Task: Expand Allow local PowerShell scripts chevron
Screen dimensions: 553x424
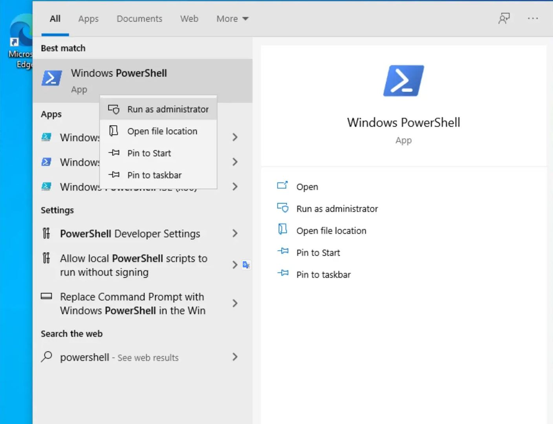Action: pyautogui.click(x=235, y=265)
